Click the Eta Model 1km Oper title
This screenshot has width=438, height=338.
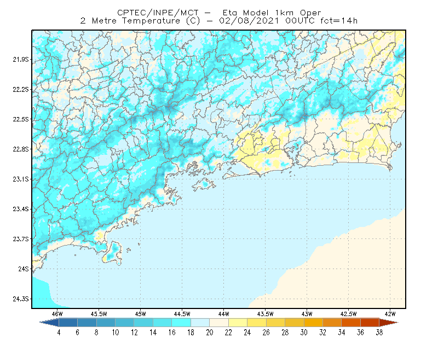coord(272,13)
